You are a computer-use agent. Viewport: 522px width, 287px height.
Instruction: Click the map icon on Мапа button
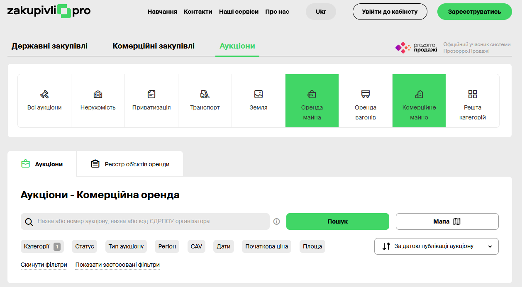pos(457,221)
